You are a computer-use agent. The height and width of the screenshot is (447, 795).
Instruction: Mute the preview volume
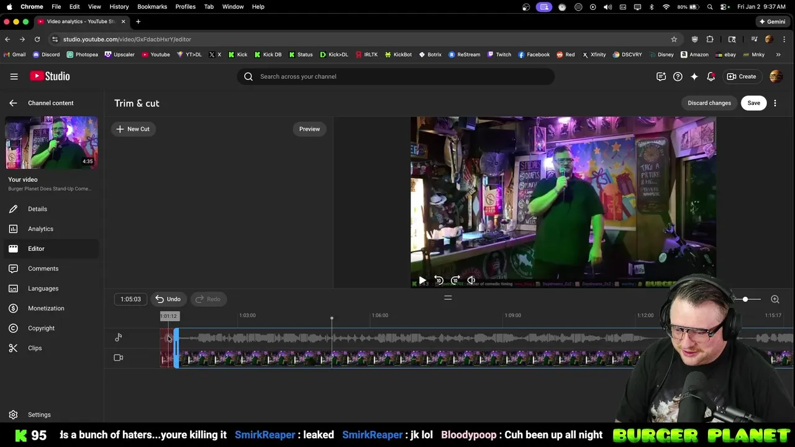click(x=471, y=281)
